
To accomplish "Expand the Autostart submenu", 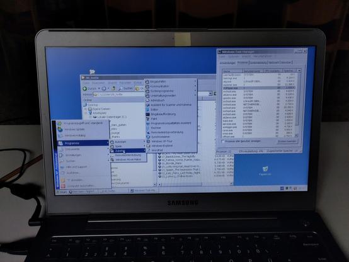I will pos(128,142).
